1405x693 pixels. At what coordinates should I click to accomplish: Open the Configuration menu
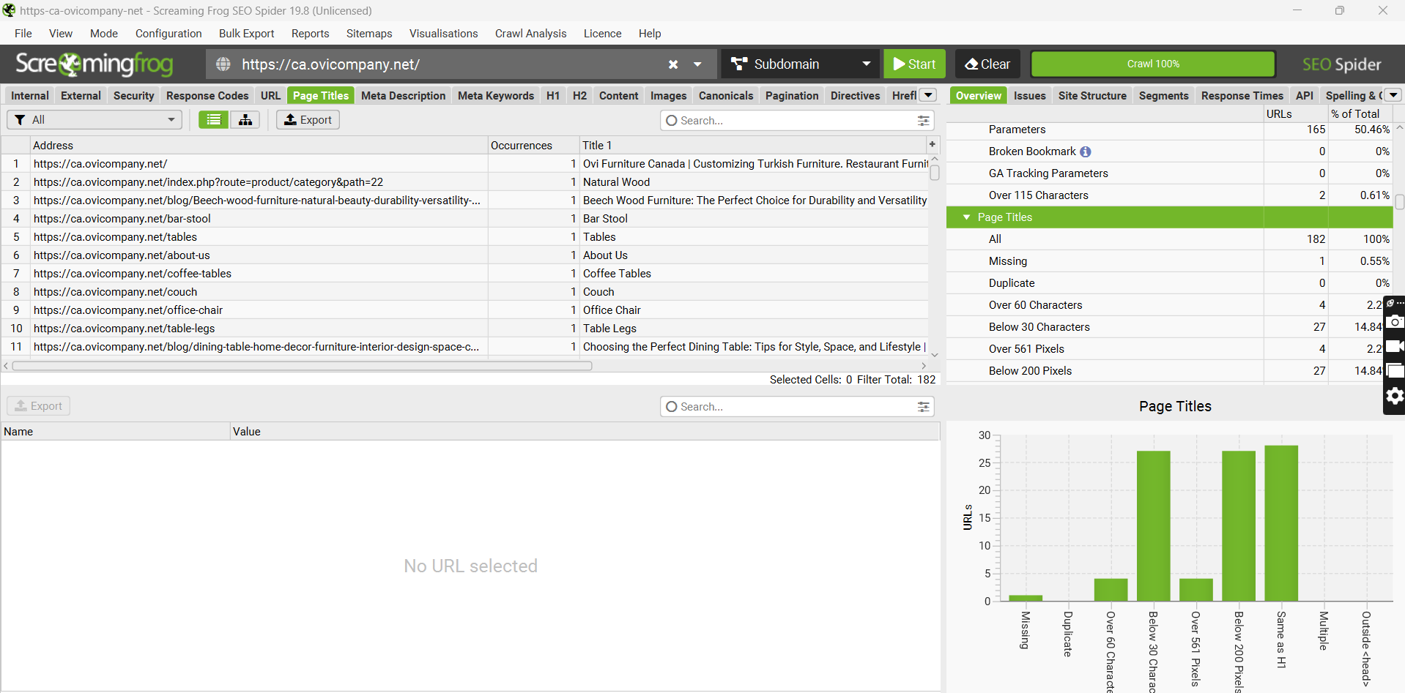(x=168, y=34)
